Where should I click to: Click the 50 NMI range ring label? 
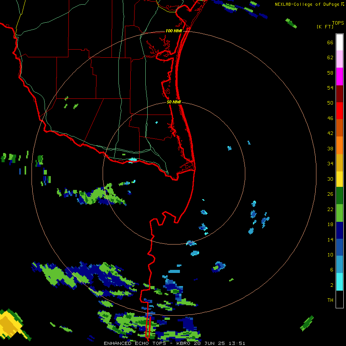[174, 102]
